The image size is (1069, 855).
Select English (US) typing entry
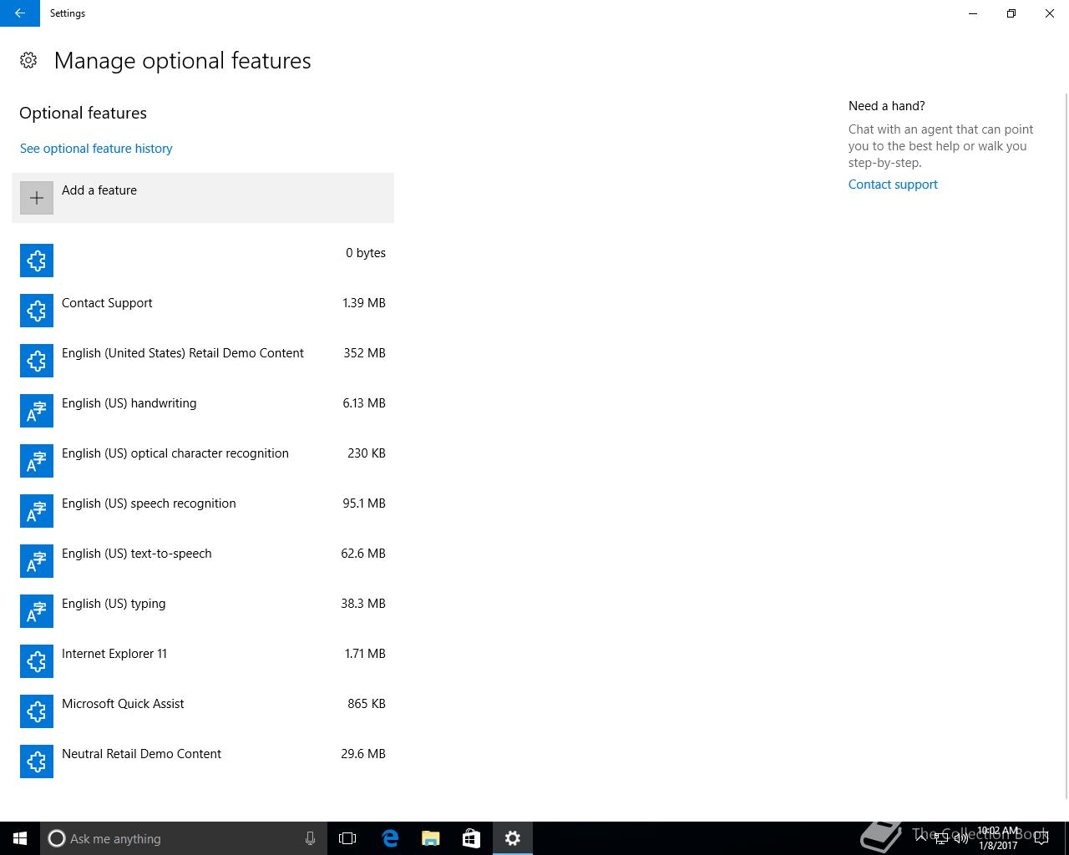pos(114,604)
